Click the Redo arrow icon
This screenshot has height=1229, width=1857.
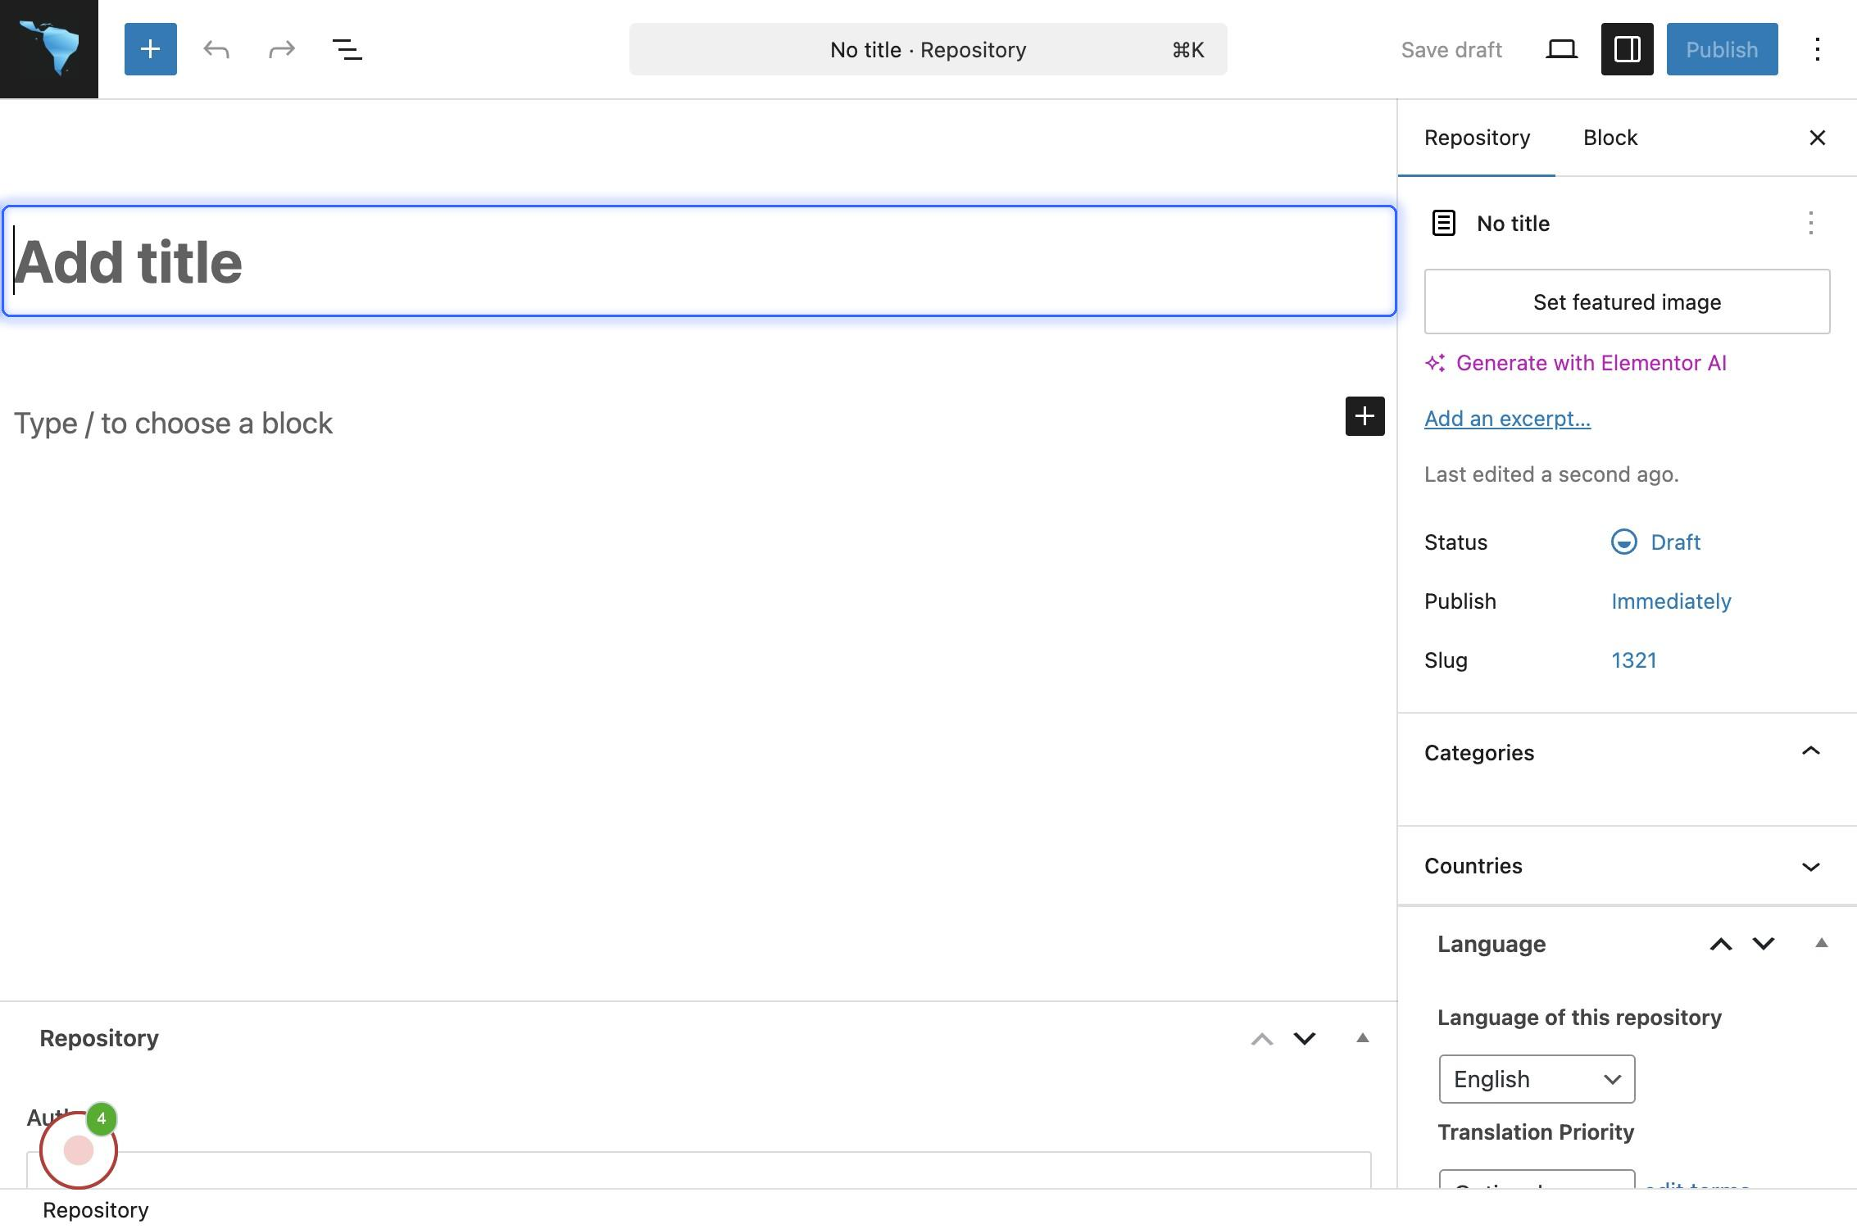(281, 49)
